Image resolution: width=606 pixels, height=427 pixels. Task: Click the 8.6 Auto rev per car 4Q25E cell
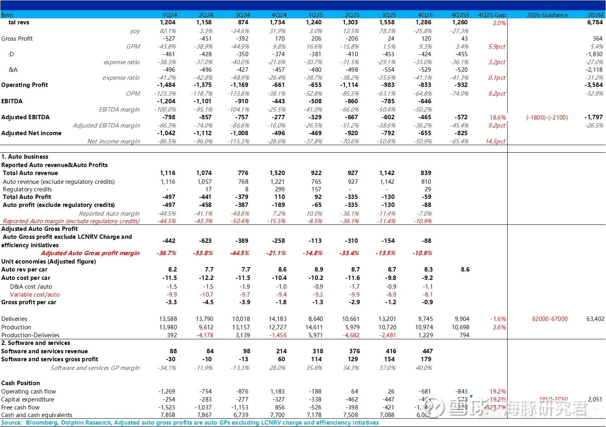pyautogui.click(x=465, y=270)
